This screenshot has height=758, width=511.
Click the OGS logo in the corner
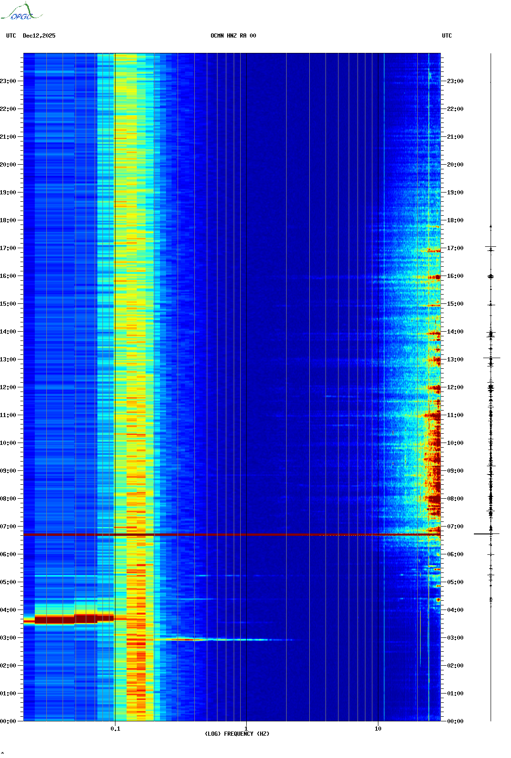(21, 12)
